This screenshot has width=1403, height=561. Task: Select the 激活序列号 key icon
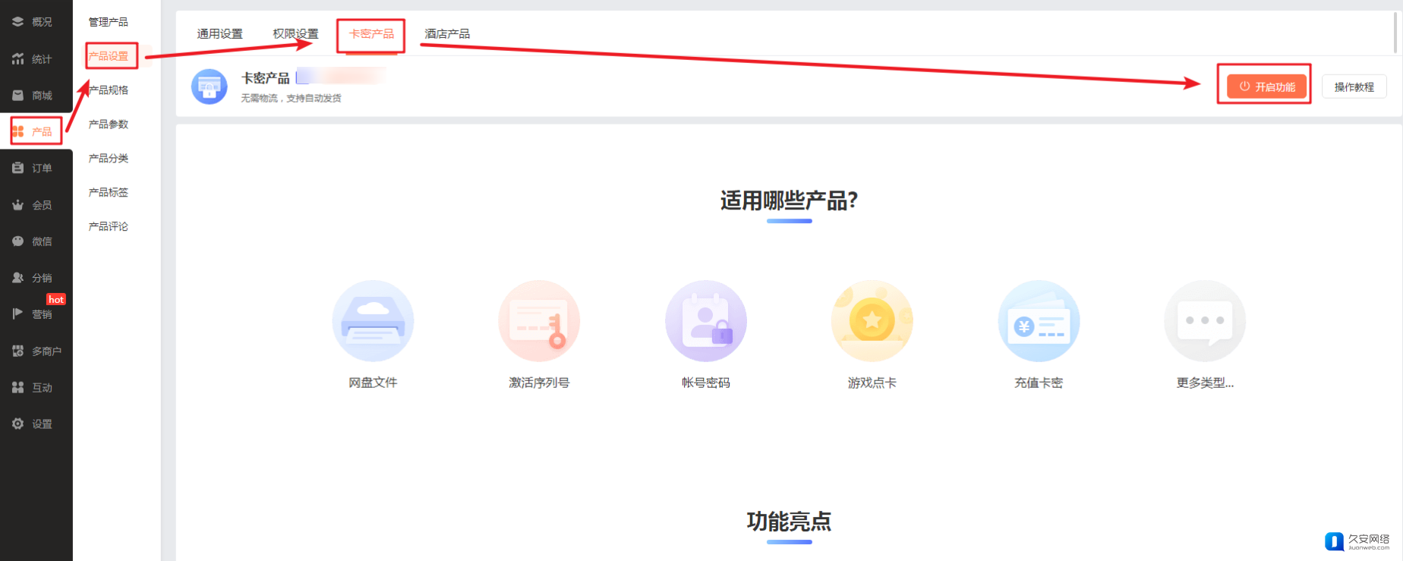(539, 321)
